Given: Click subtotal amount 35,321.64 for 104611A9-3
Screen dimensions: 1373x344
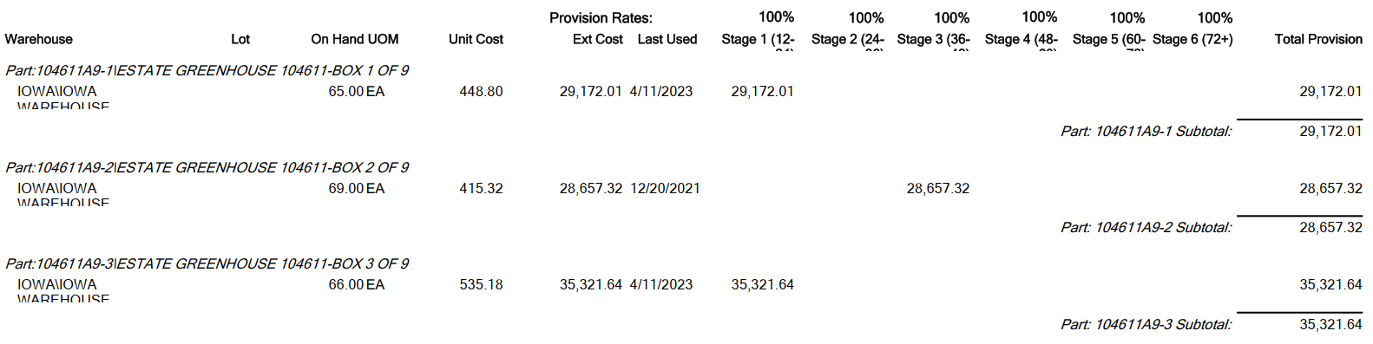Looking at the screenshot, I should click(1330, 324).
